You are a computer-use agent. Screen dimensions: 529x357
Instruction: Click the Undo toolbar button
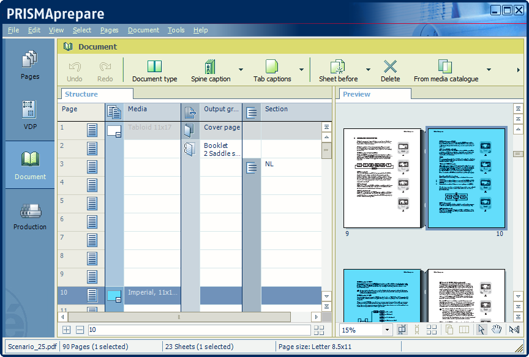pyautogui.click(x=75, y=72)
